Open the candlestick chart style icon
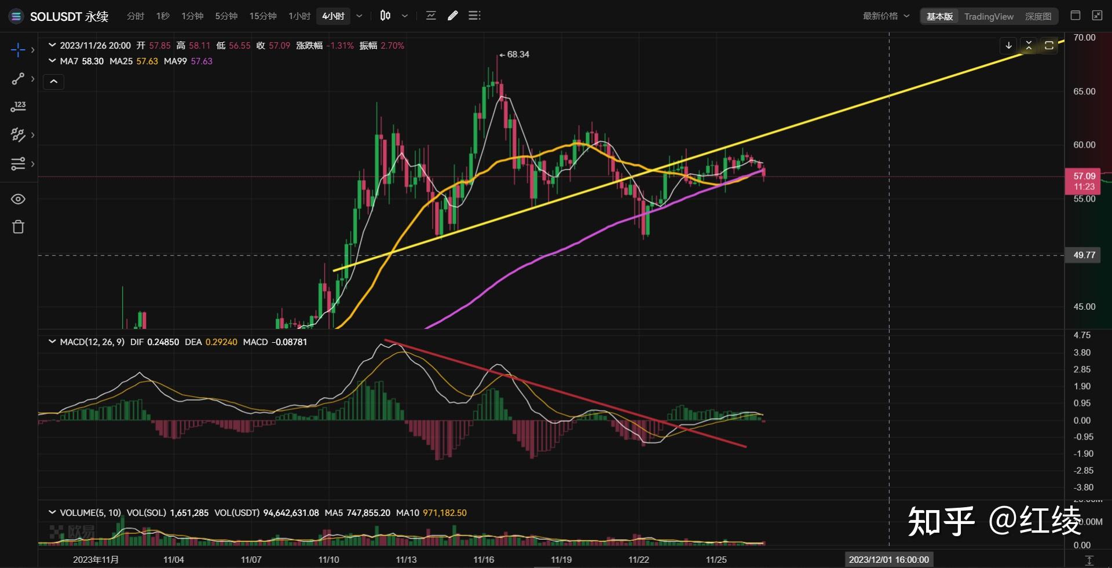Image resolution: width=1112 pixels, height=568 pixels. pyautogui.click(x=385, y=16)
